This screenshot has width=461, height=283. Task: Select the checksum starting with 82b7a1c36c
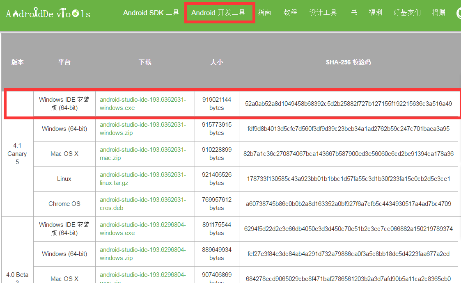(x=349, y=154)
